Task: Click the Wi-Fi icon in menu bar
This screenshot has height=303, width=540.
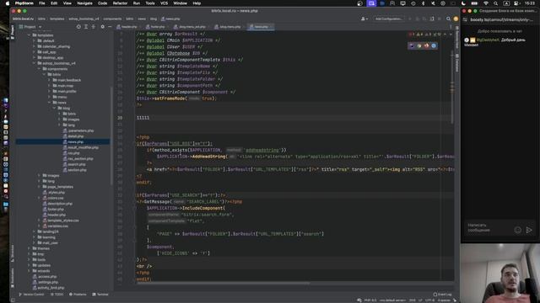Action: coord(486,3)
